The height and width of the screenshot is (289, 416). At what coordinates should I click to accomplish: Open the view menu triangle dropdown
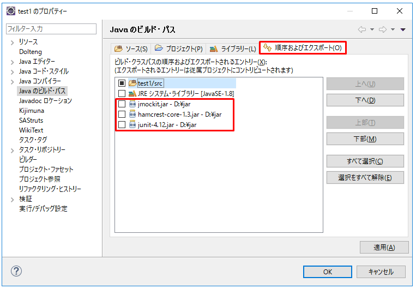pyautogui.click(x=403, y=29)
